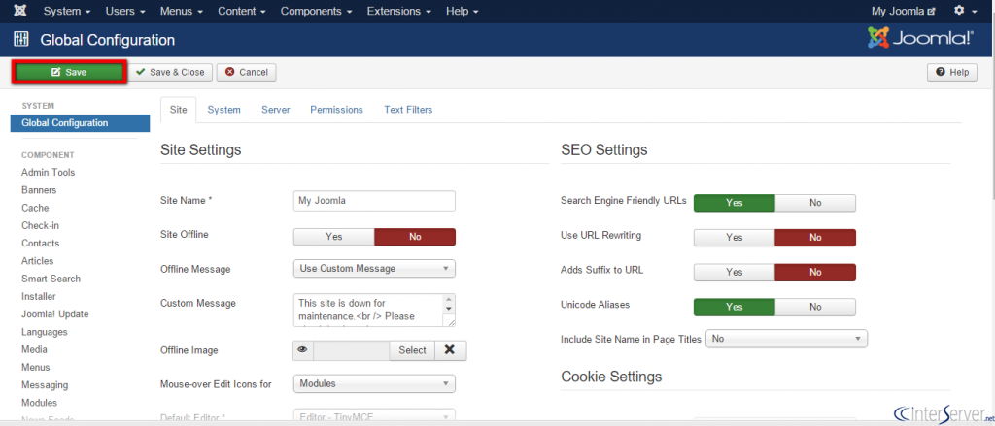Viewport: 995px width, 426px height.
Task: Click the green Save button
Action: pos(69,72)
